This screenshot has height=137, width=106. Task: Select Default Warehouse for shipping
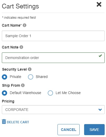point(4,93)
